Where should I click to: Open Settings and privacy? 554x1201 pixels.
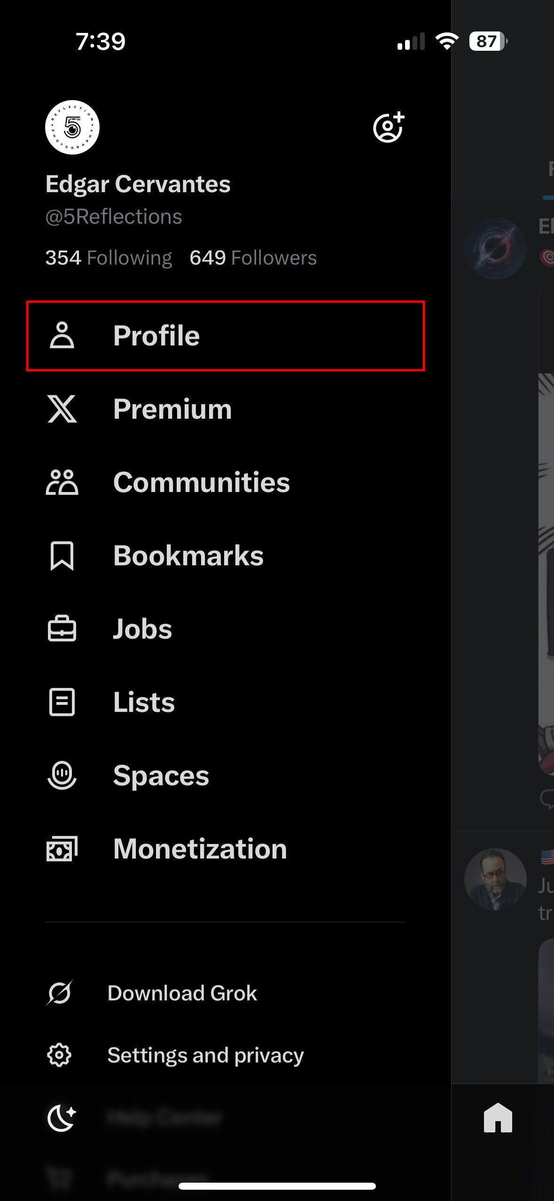[x=205, y=1055]
